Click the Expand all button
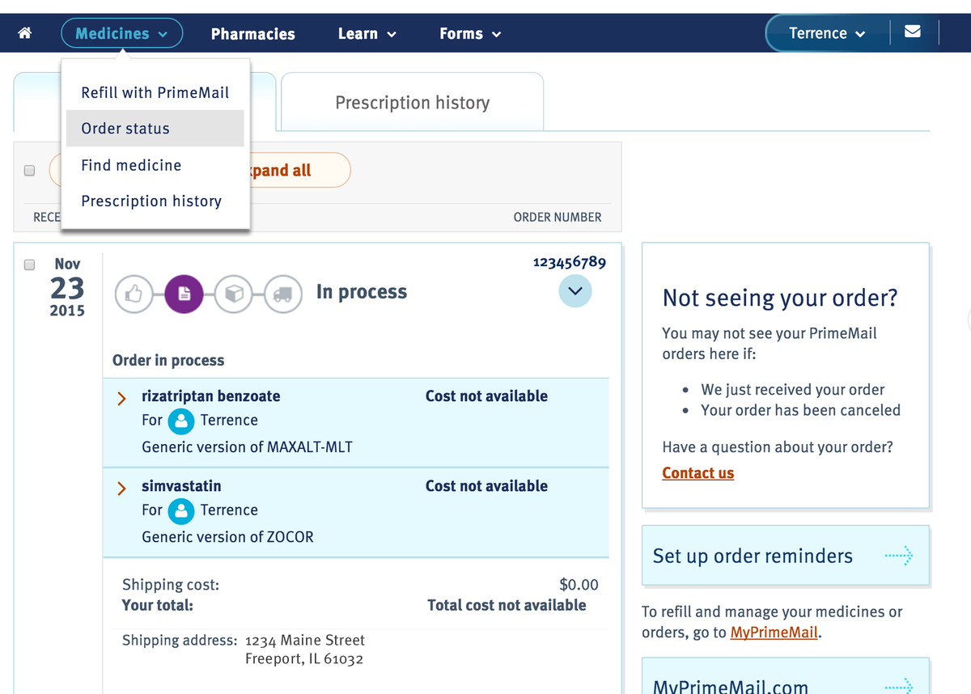 click(x=299, y=171)
